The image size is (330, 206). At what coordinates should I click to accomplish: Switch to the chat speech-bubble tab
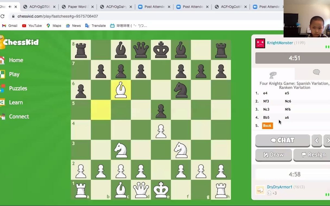[x=316, y=73]
